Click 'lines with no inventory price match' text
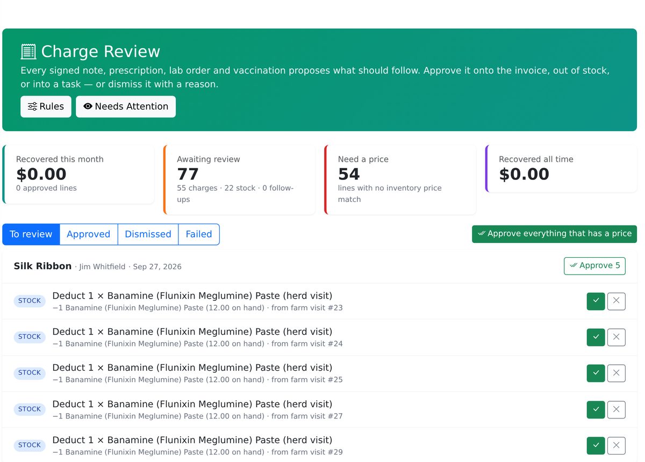The height and width of the screenshot is (462, 645). 390,193
